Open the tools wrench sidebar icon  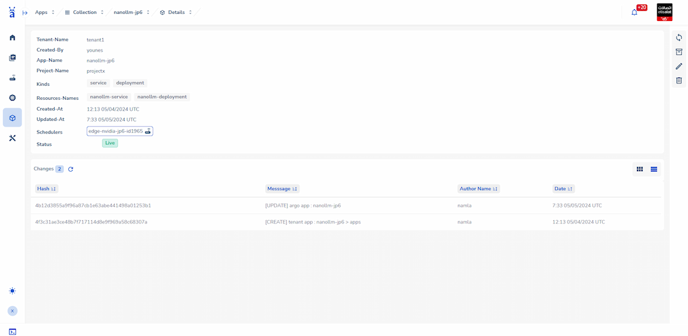pos(12,137)
